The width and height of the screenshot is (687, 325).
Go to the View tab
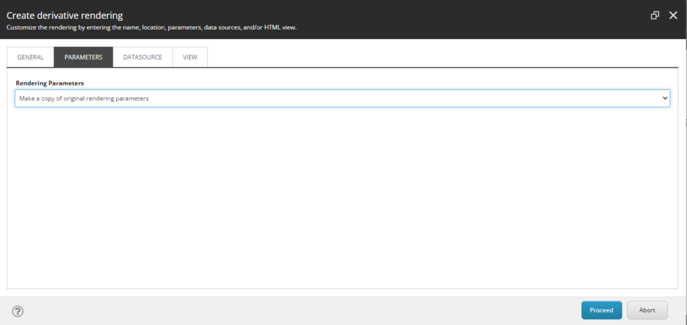click(190, 57)
